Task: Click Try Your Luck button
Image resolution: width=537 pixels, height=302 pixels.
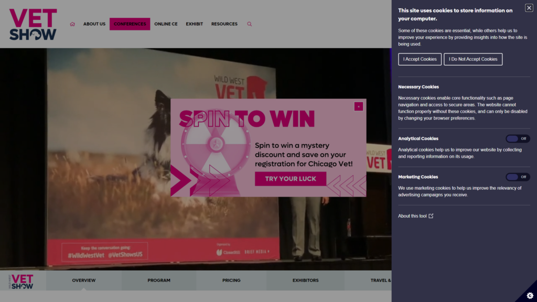Action: [x=291, y=179]
